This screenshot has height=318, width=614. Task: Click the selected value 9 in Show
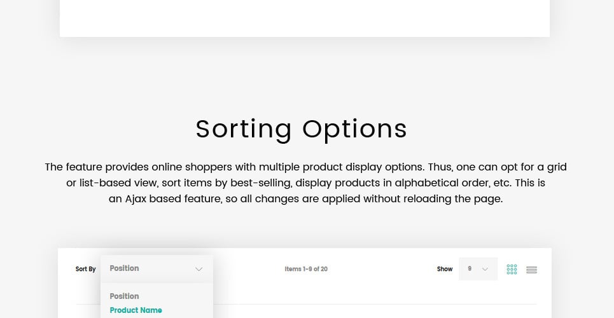pyautogui.click(x=470, y=269)
